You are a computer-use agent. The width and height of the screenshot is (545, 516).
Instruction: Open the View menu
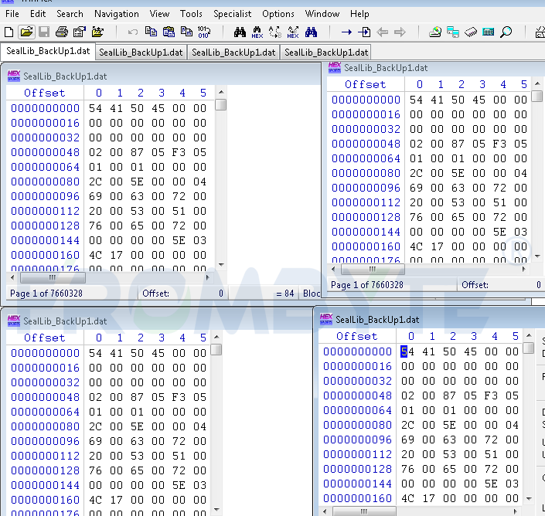[159, 14]
